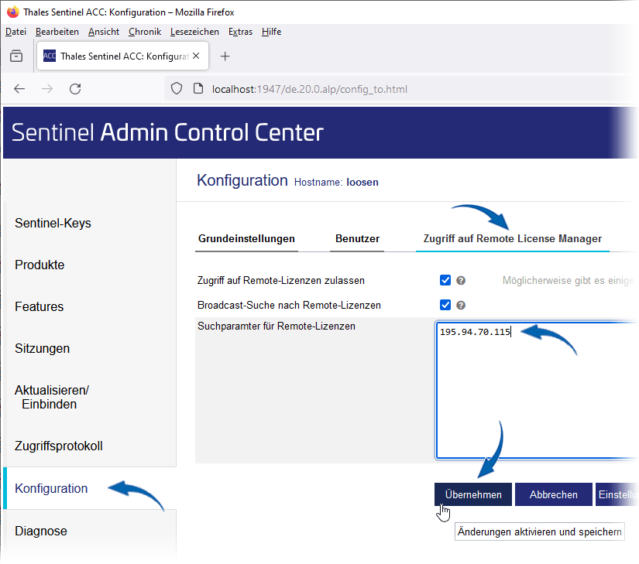Open the Chronik menu

pos(145,32)
